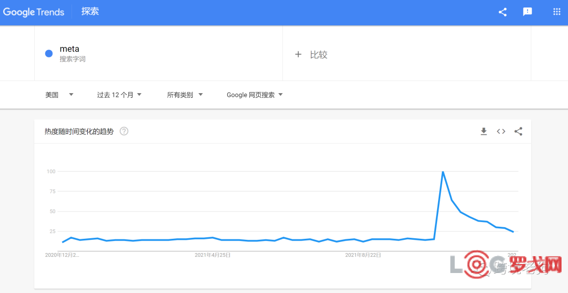Click the help icon beside 热度随时间变化的趋势
This screenshot has height=293, width=568.
(124, 131)
